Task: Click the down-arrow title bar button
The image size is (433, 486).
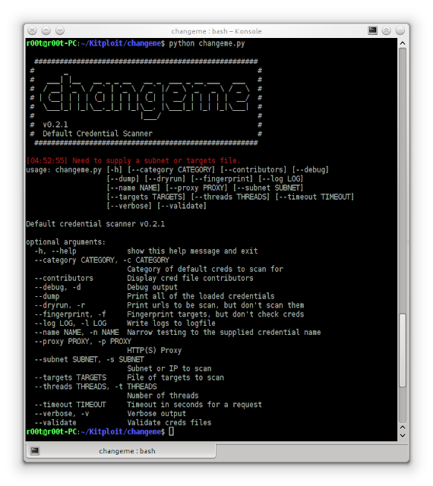Action: click(x=60, y=30)
